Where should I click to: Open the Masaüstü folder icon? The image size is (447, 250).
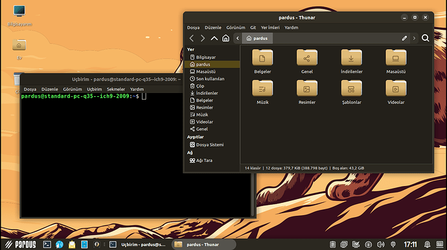(x=396, y=61)
